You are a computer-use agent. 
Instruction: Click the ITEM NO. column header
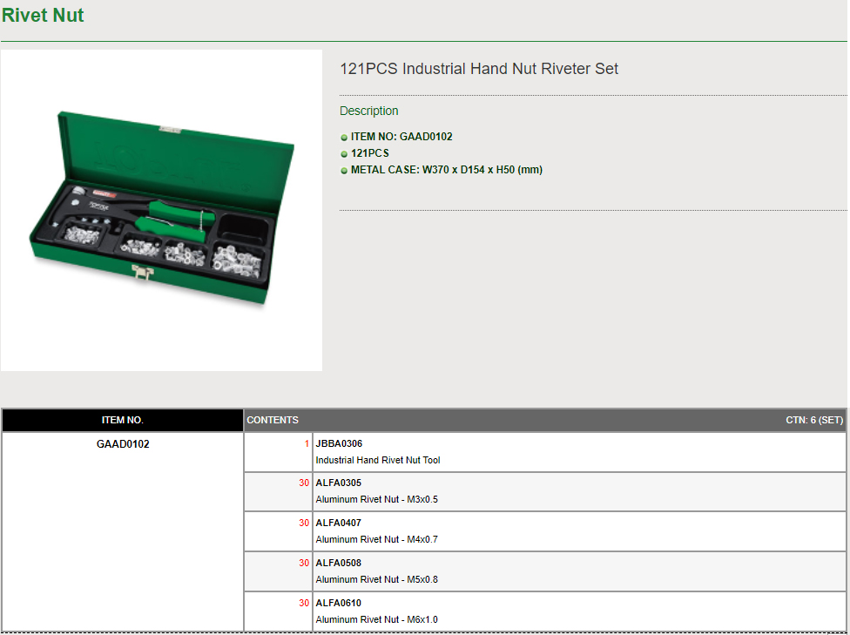(x=123, y=420)
